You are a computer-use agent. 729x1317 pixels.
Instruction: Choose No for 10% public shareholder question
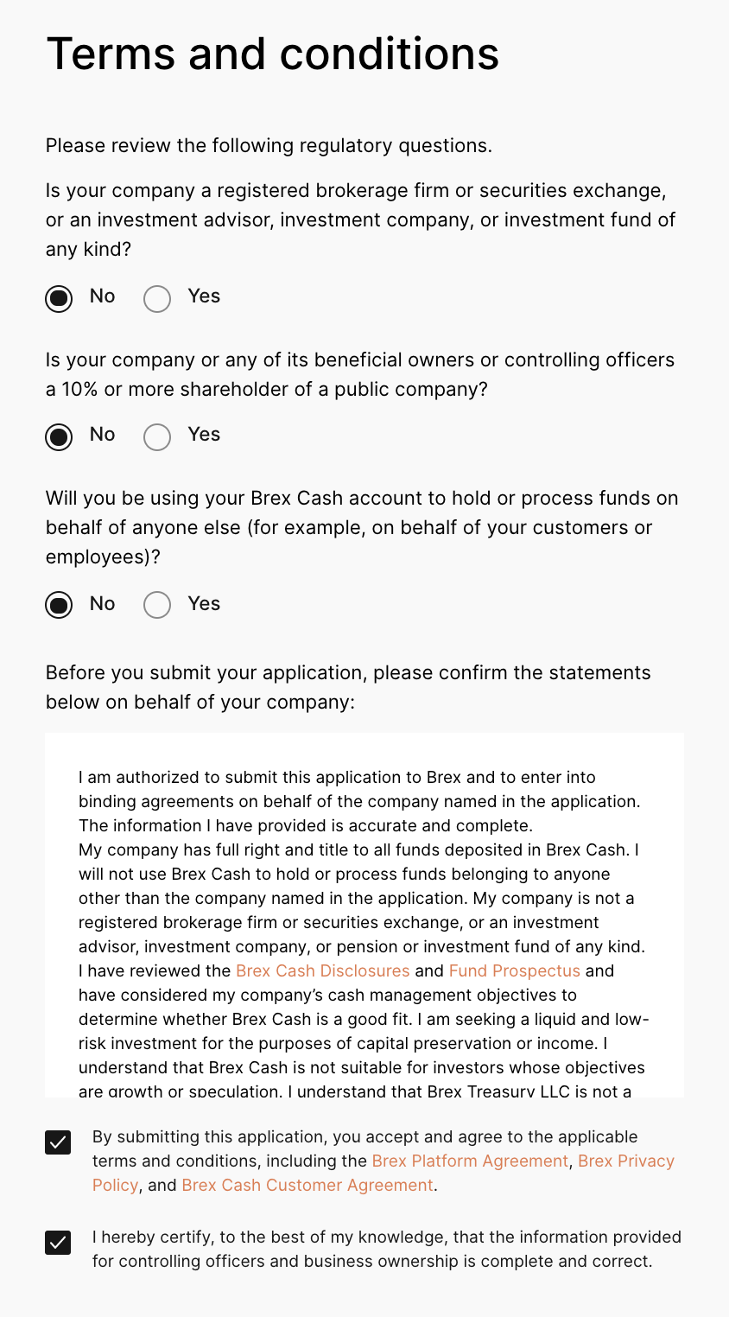coord(59,437)
